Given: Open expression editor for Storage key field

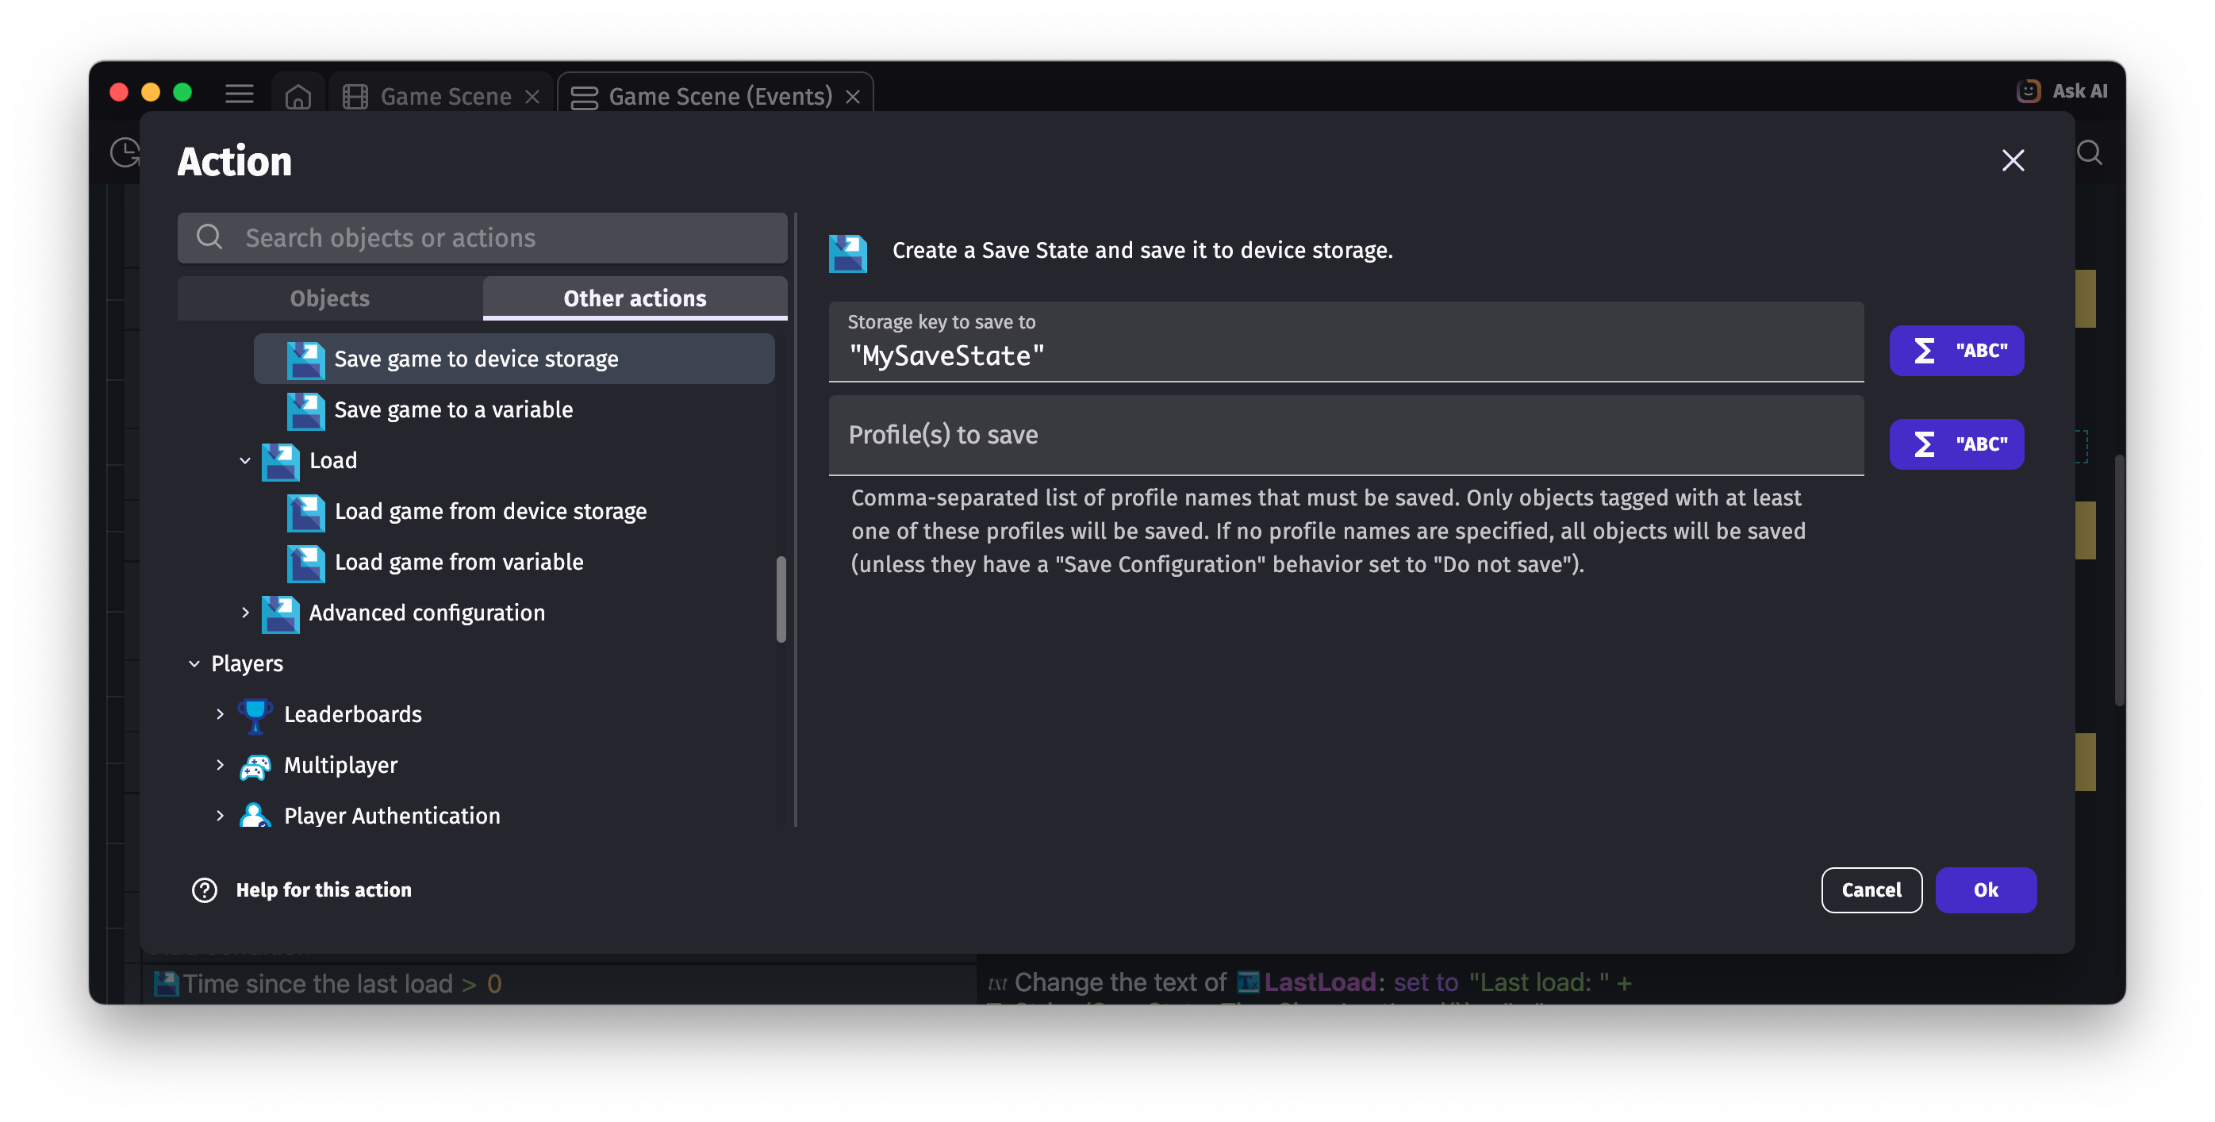Looking at the screenshot, I should (1956, 351).
